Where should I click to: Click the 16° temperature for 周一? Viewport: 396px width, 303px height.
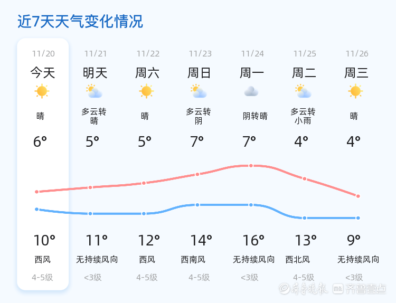coord(253,241)
